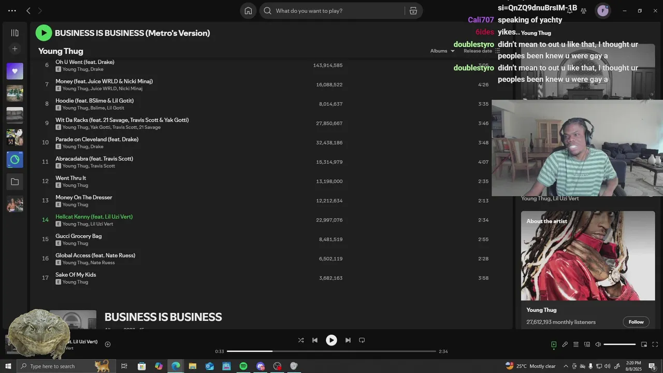The width and height of the screenshot is (663, 373).
Task: Open Liked Songs in the sidebar
Action: point(15,71)
